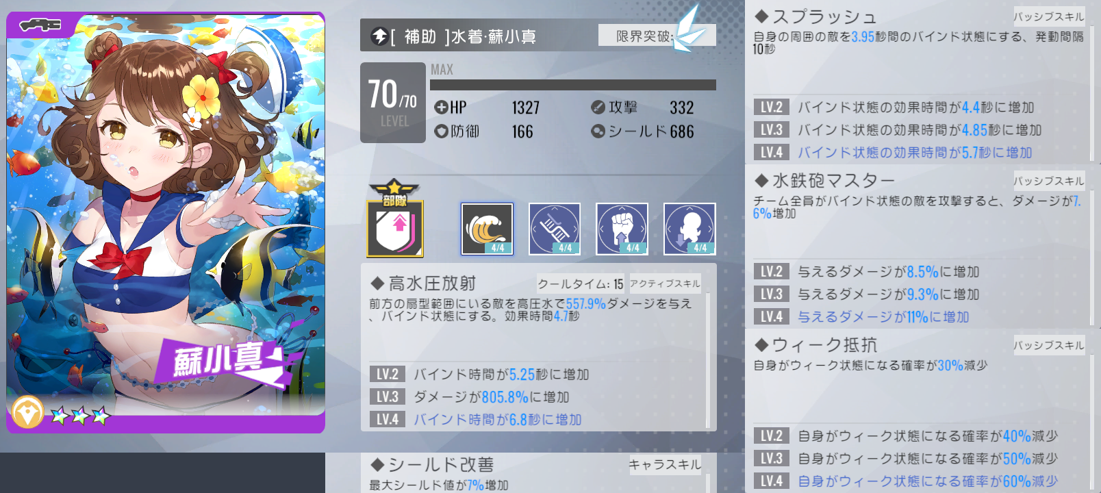Select the wave skill icon

coord(487,229)
